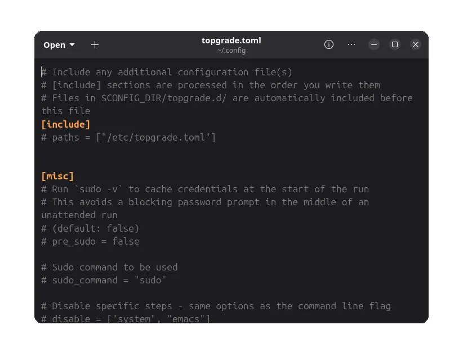Open the three-dots main menu
This screenshot has height=361, width=463.
tap(351, 44)
